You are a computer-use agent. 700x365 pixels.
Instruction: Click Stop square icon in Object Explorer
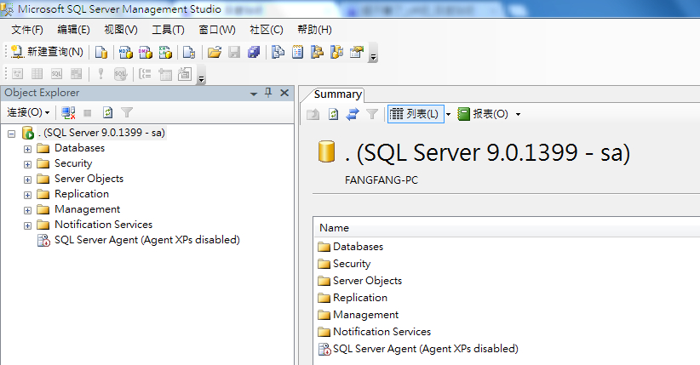(x=88, y=113)
